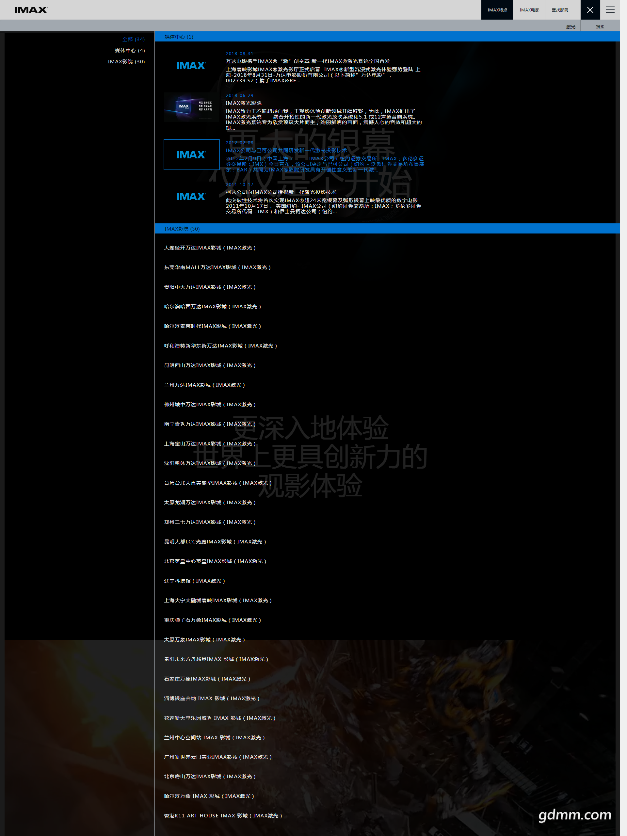
Task: Open 哈尔滨万象 IMAX 影城 listing
Action: (209, 796)
